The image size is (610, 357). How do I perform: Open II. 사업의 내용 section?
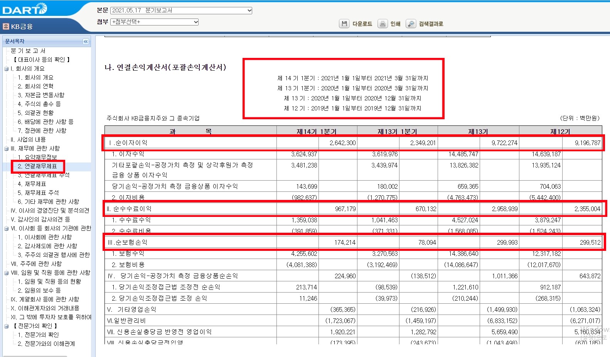28,139
